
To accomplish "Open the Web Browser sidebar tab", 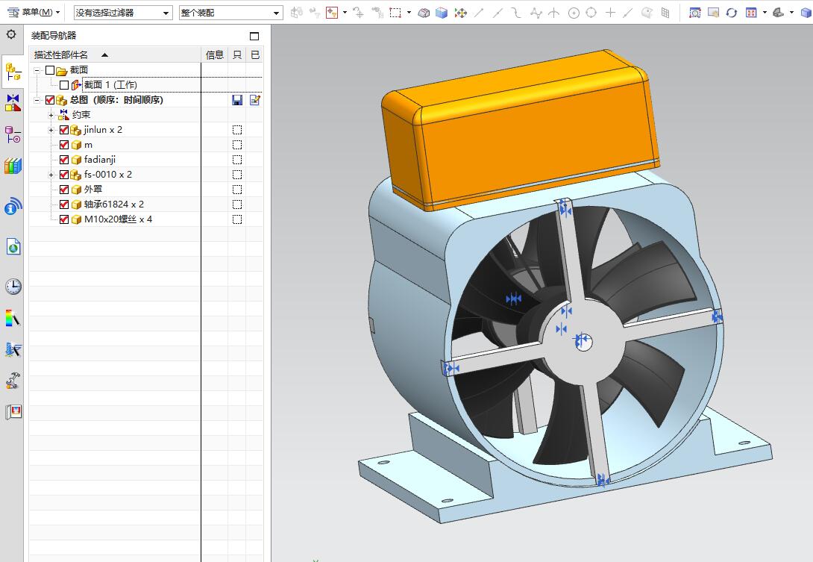I will pos(13,247).
